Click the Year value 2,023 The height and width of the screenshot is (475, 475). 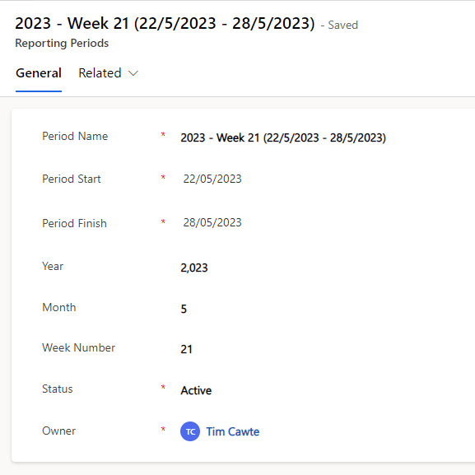point(194,268)
